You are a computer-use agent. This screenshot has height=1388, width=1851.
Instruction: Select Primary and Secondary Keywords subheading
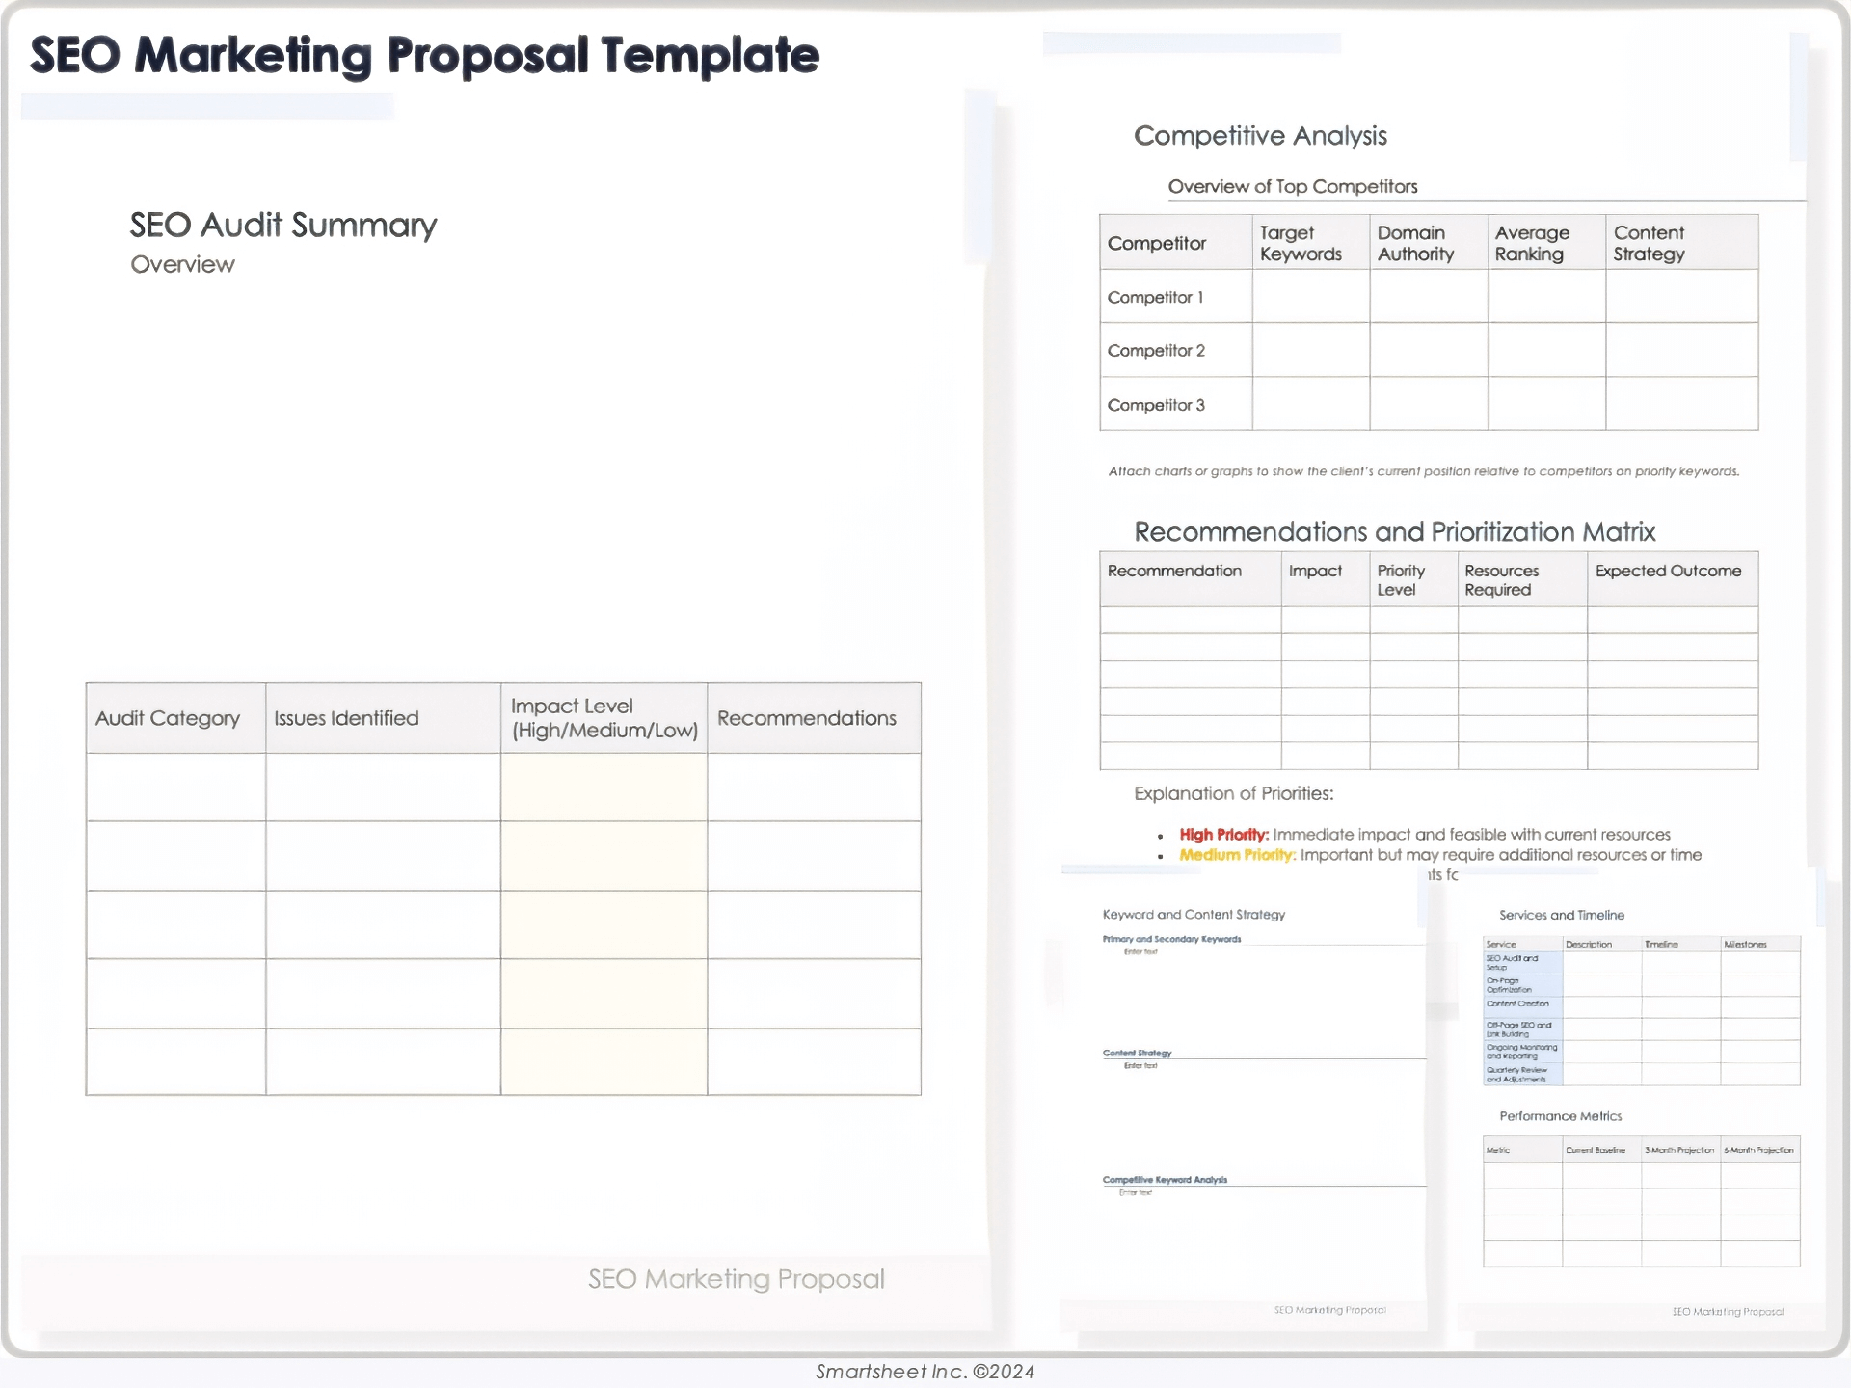click(1171, 939)
